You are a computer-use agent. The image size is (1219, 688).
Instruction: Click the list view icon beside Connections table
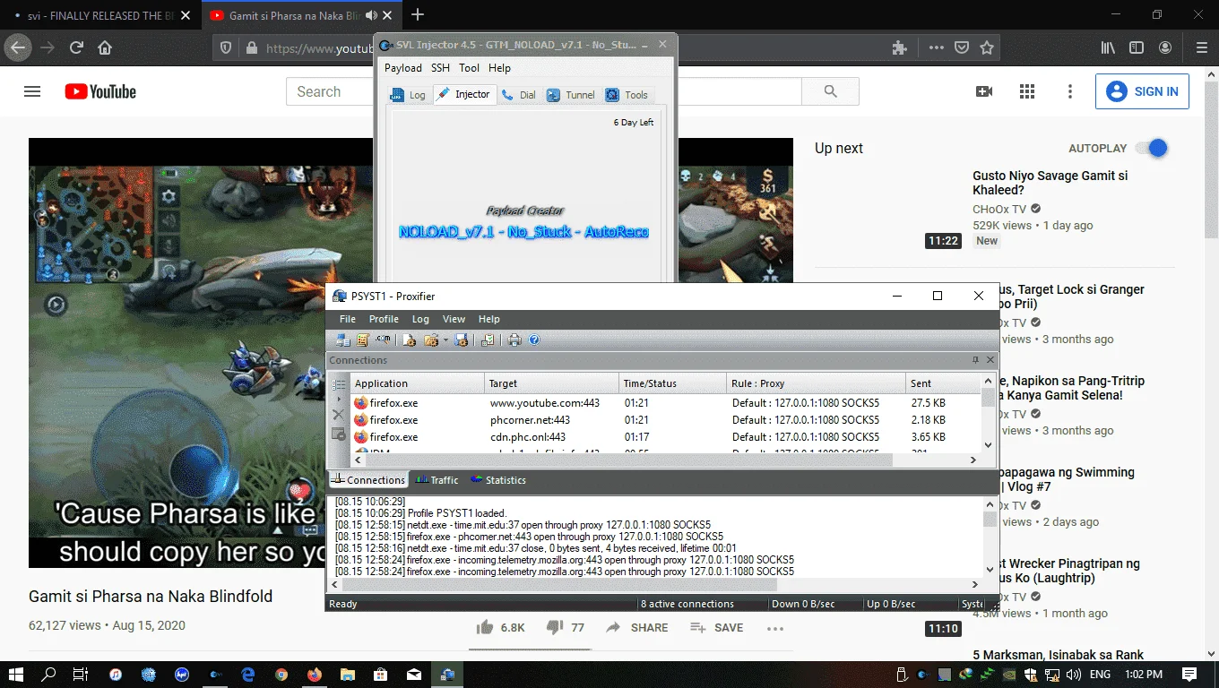[338, 384]
